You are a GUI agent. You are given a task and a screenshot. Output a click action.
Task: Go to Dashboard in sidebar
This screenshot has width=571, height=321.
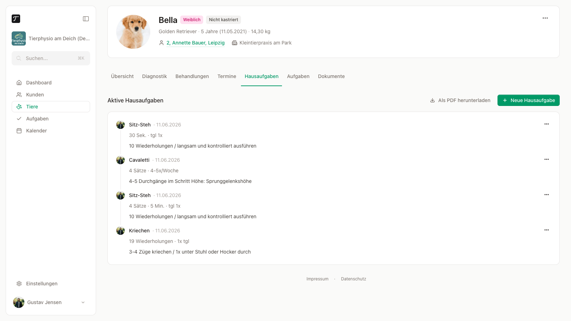(x=51, y=83)
